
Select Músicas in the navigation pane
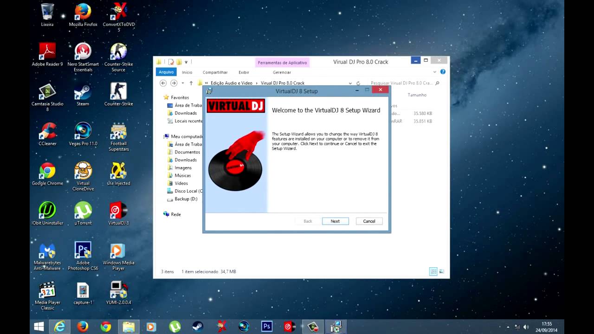(x=182, y=175)
